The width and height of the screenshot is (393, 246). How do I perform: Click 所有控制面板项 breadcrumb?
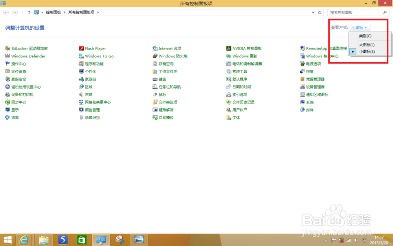(81, 12)
